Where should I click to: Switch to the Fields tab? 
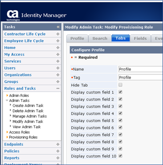[x=140, y=39]
